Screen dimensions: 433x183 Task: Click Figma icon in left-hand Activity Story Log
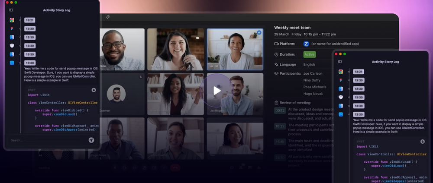12,28
